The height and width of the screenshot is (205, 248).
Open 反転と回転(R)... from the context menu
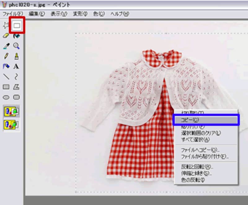coord(197,167)
